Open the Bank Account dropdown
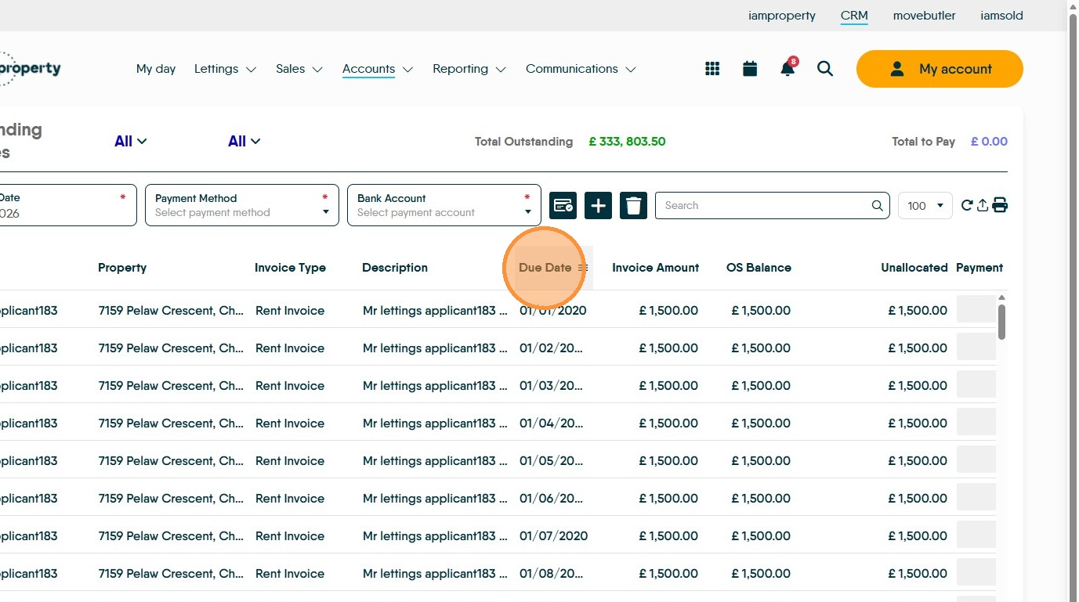Screen dimensions: 1079x602 pos(444,205)
